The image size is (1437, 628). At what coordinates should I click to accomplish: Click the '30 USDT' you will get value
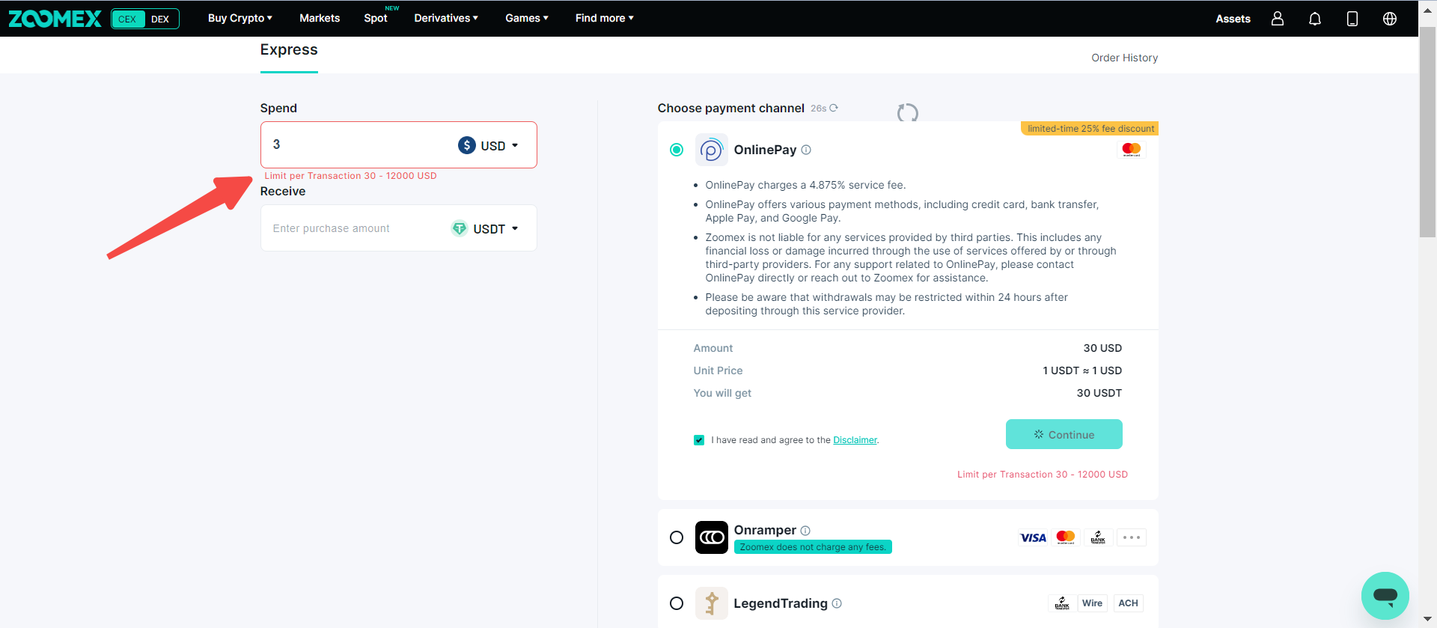click(1099, 393)
